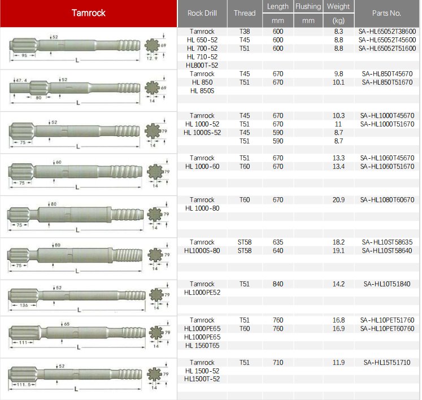Image resolution: width=422 pixels, height=400 pixels.
Task: Select part number SA-HL65052T51600
Action: coord(387,49)
